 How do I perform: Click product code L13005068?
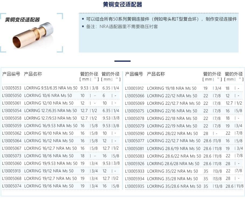click(12, 178)
